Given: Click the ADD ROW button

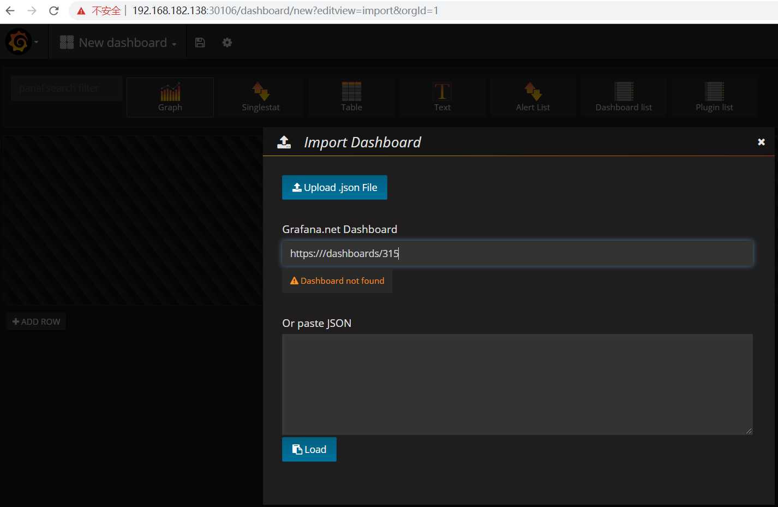Looking at the screenshot, I should (37, 321).
